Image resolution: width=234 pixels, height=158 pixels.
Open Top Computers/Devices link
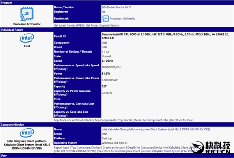coord(86,147)
